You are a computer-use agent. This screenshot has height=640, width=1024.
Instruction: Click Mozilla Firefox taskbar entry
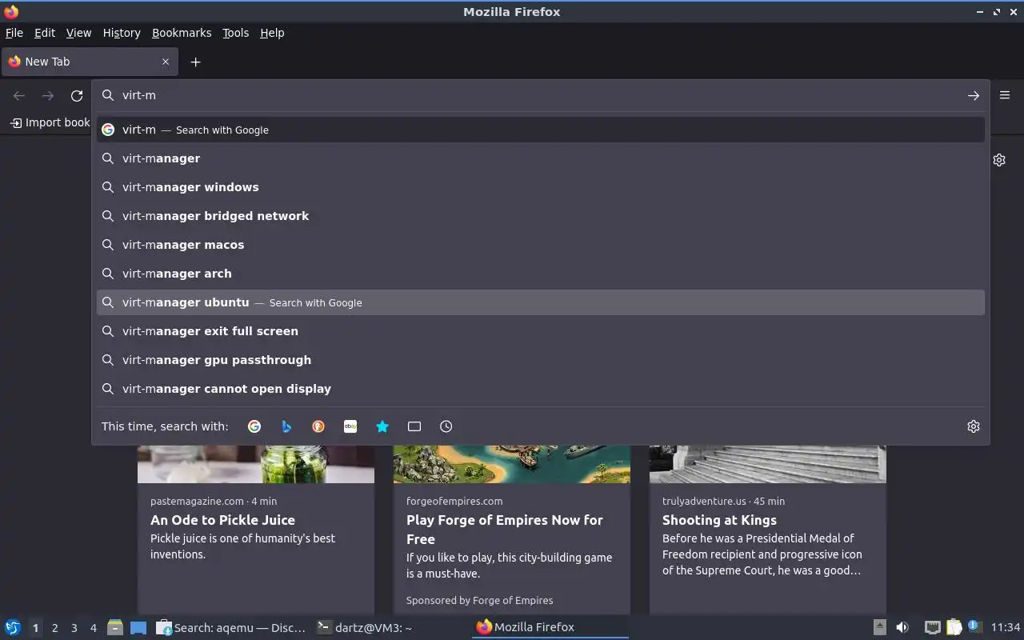tap(550, 627)
